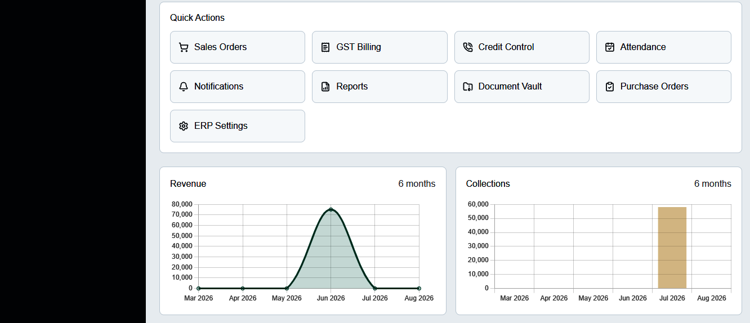750x323 pixels.
Task: Open the Sales Orders quick action
Action: [238, 47]
